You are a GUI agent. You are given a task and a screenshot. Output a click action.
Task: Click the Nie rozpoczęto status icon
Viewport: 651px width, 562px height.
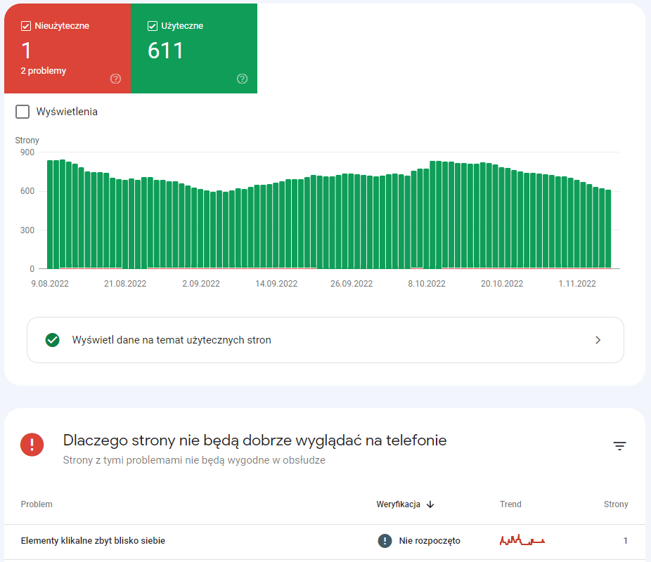click(x=385, y=541)
